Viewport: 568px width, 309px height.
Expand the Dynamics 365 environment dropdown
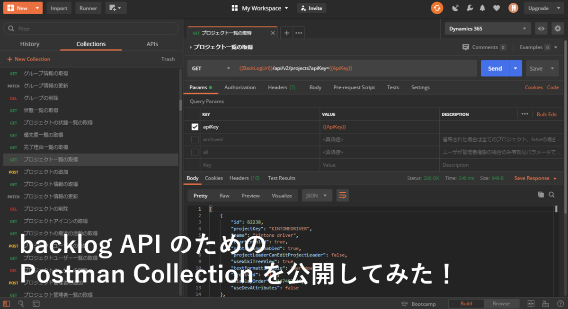click(x=488, y=29)
